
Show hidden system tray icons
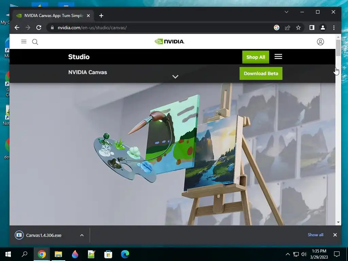(288, 254)
